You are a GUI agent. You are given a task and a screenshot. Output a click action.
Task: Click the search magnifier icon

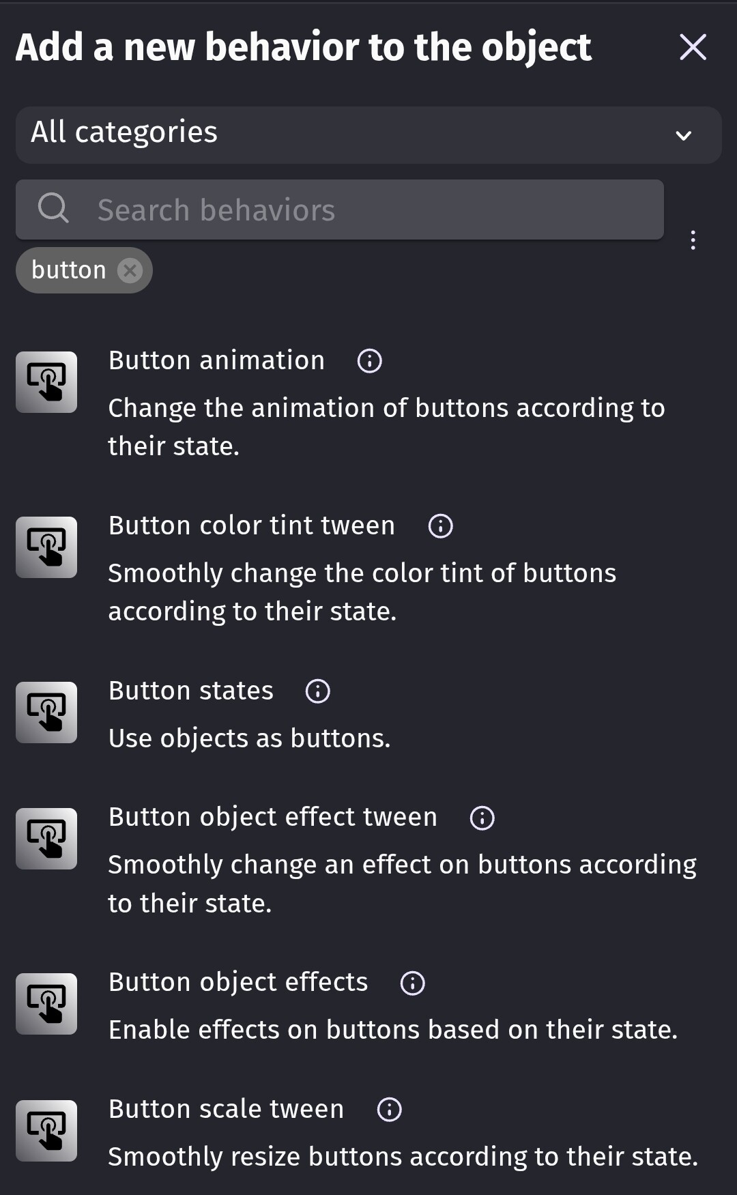click(53, 208)
